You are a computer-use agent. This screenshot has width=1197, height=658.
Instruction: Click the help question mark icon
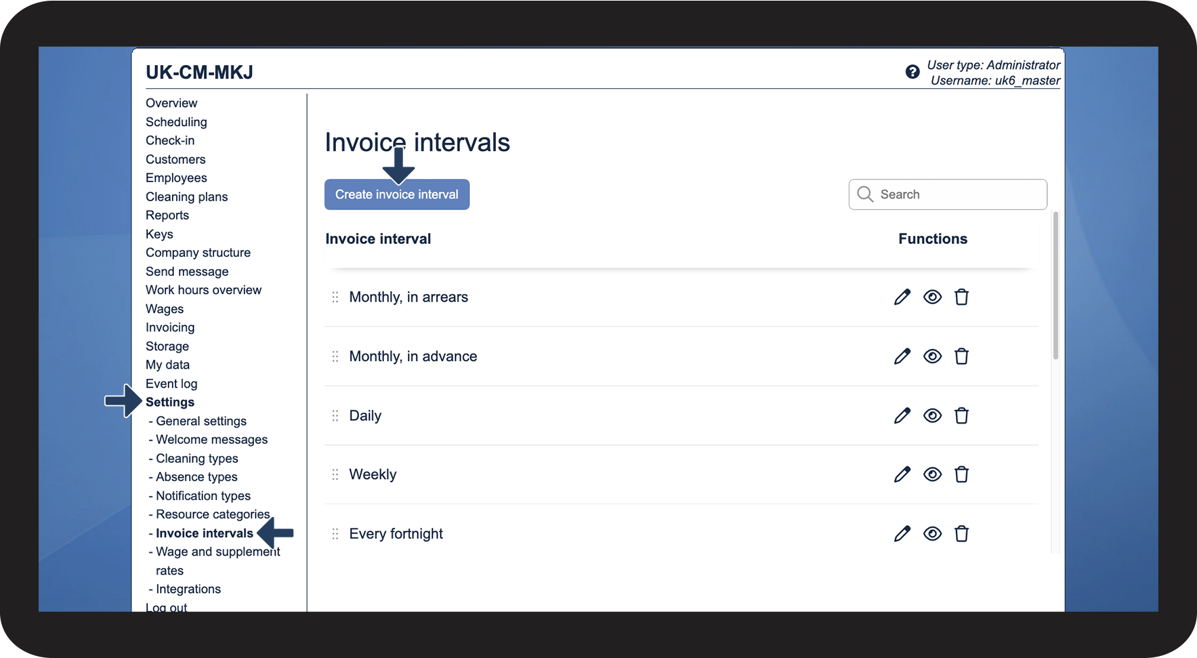[x=912, y=72]
